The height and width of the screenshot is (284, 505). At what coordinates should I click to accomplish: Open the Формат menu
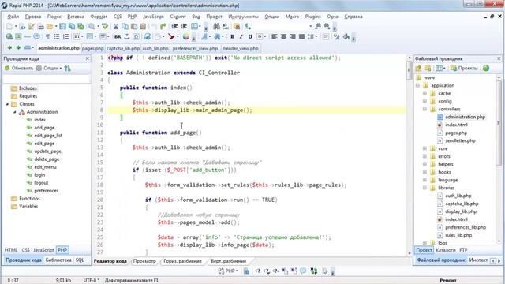99,17
